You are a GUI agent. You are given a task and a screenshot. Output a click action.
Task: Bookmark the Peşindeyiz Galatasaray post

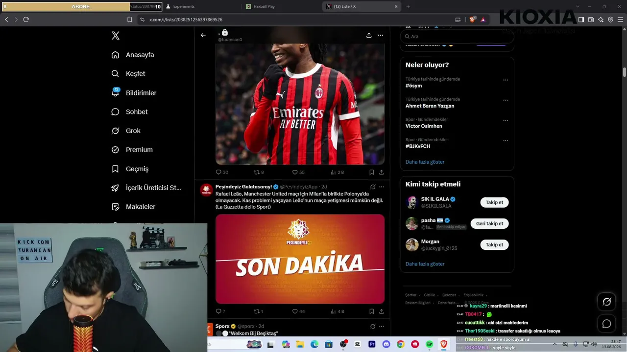pos(372,311)
